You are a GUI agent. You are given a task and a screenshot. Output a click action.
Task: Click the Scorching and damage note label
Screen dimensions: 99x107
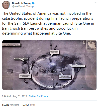tap(11, 45)
